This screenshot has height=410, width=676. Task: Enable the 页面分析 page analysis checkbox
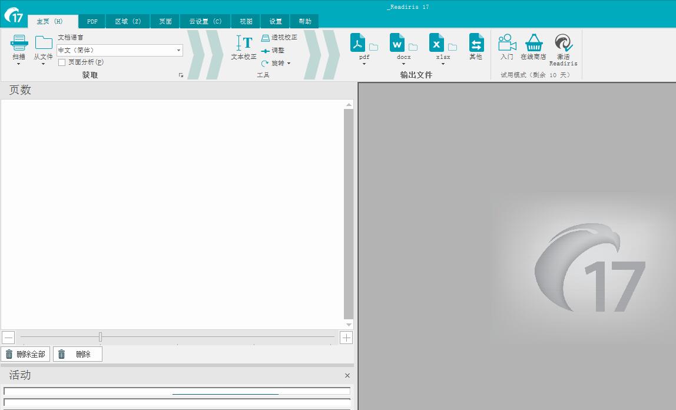point(62,62)
